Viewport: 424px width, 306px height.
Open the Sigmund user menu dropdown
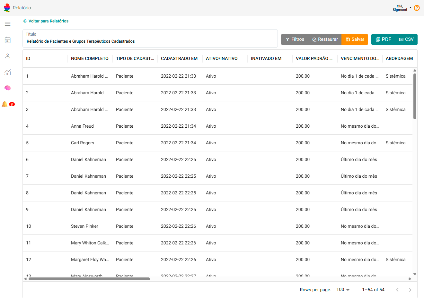(x=402, y=8)
